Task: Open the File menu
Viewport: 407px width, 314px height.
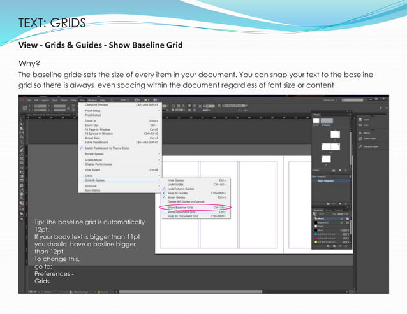Action: (x=29, y=100)
